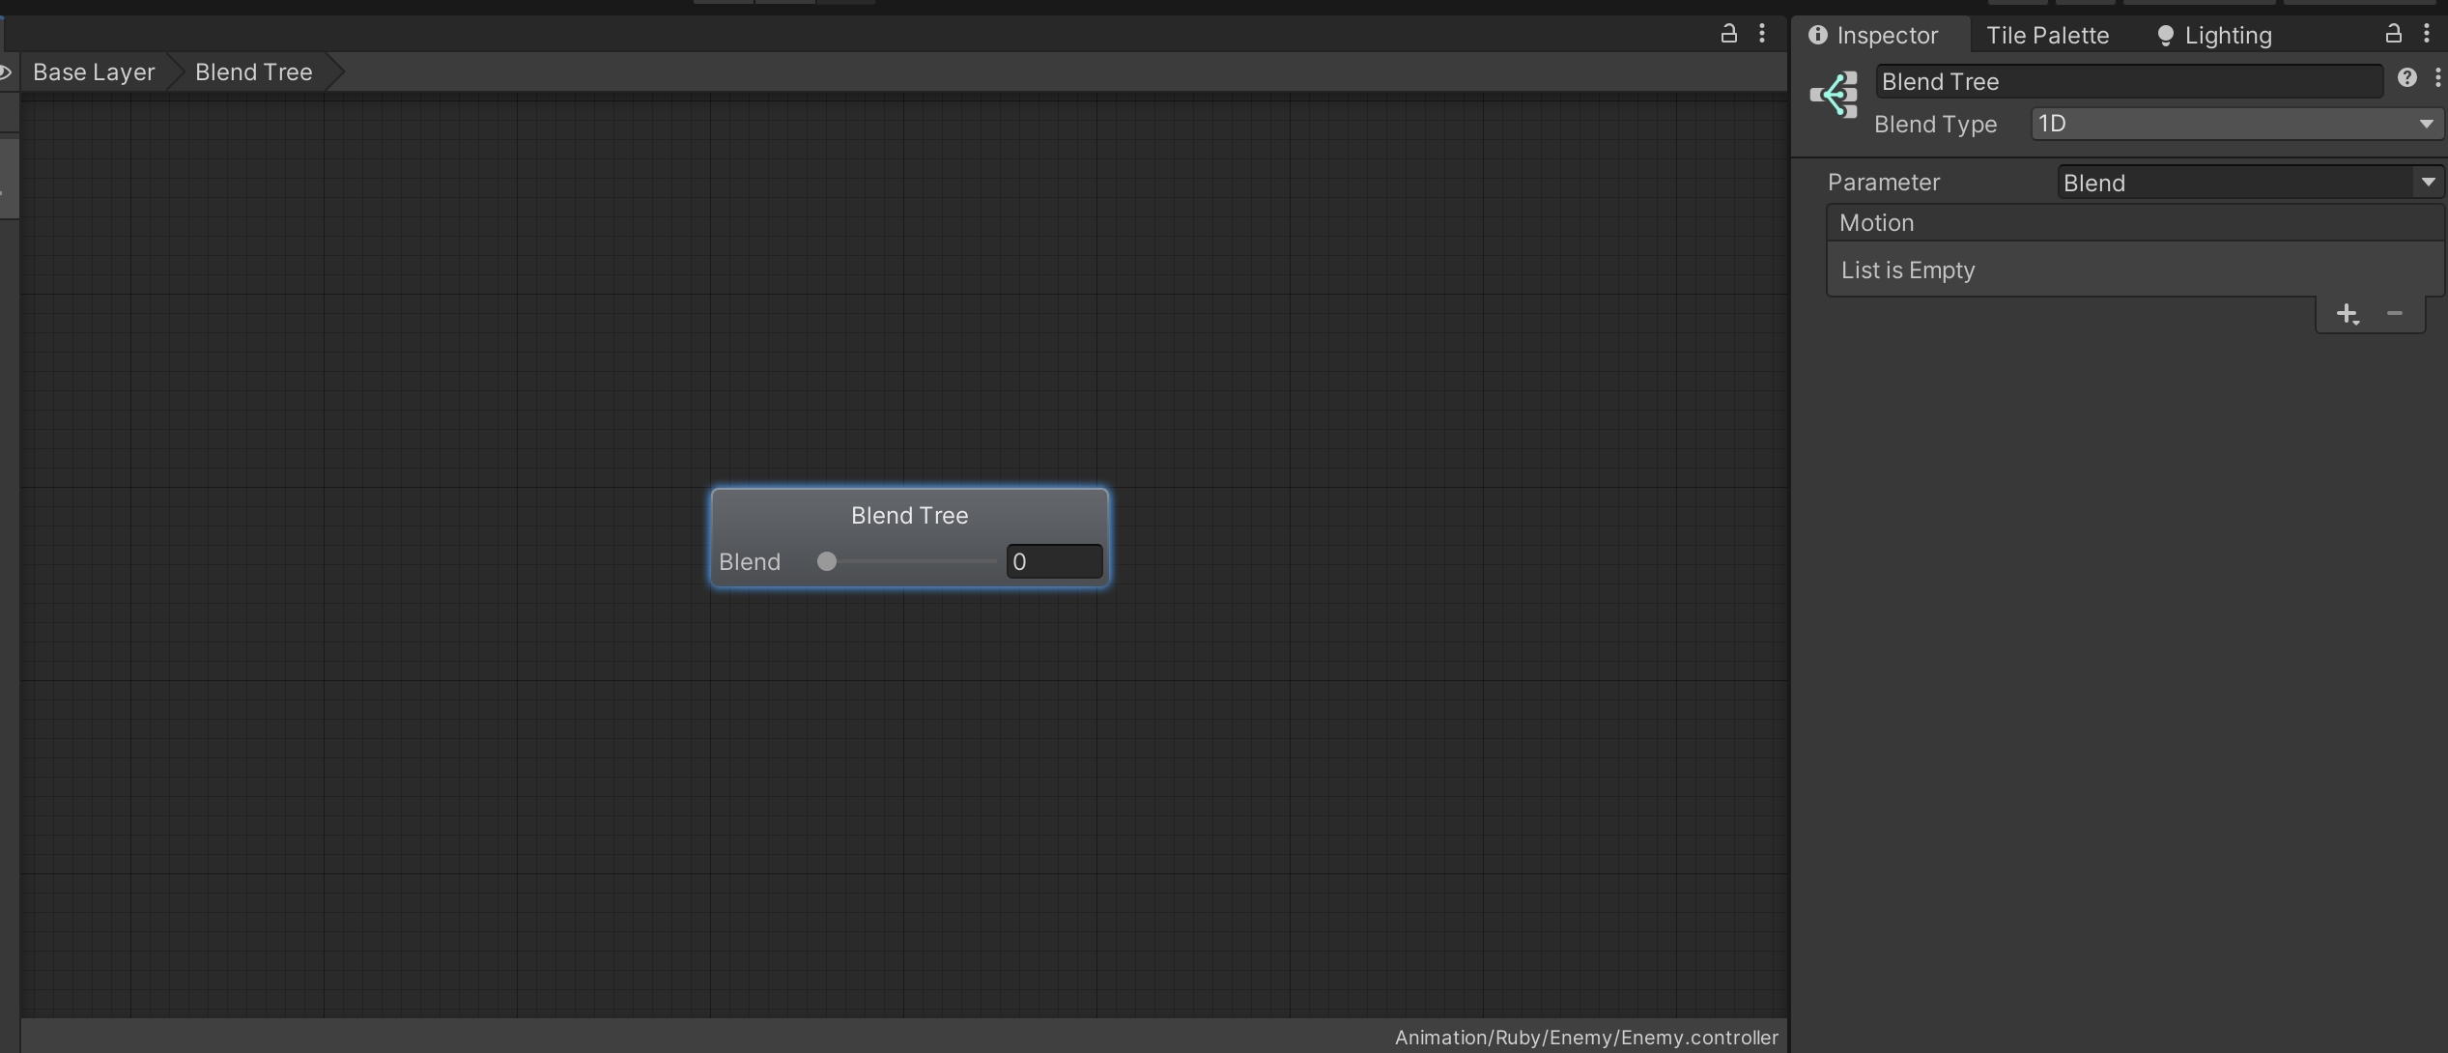Open Blend Tree component settings menu
Viewport: 2448px width, 1053px height.
coord(2437,78)
